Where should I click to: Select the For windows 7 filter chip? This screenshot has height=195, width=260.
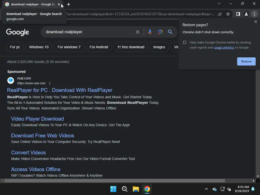click(x=69, y=47)
